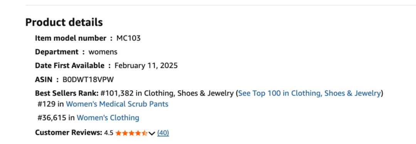Click the 4.5 rating number

109,133
